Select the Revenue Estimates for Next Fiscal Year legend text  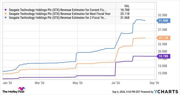click(60, 14)
